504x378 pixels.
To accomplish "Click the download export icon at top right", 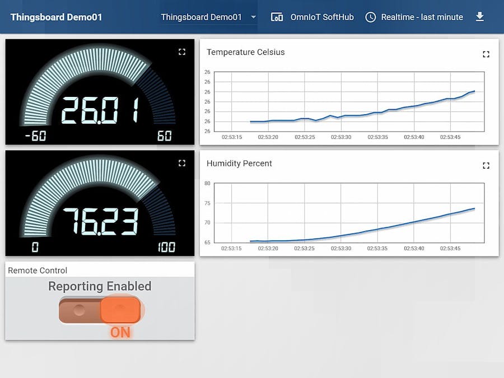I will [480, 17].
